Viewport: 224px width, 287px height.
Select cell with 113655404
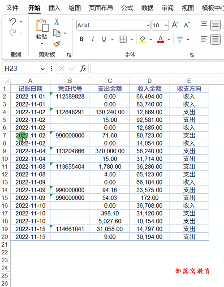tap(70, 167)
